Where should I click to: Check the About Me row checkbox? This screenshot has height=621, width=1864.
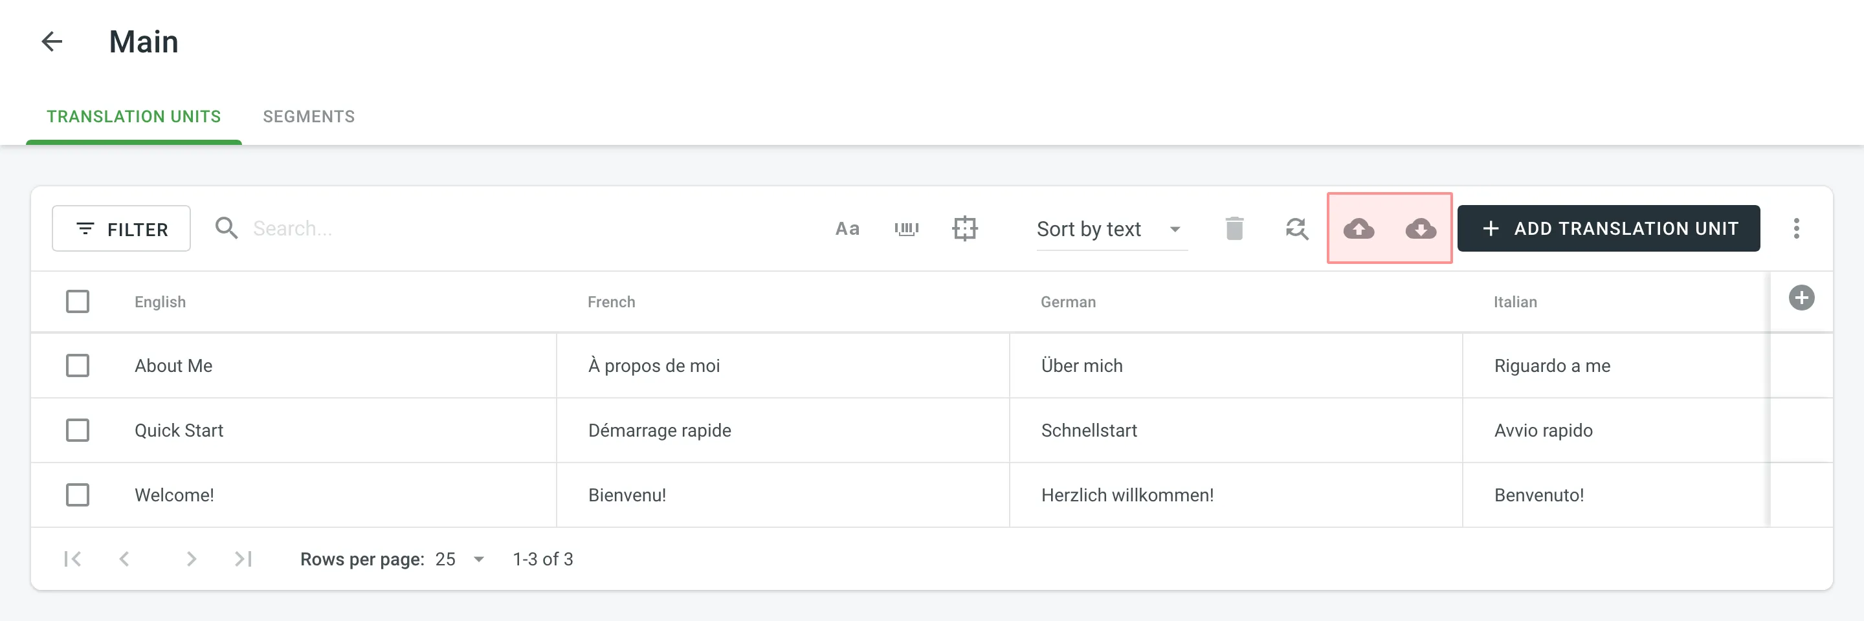pos(78,365)
